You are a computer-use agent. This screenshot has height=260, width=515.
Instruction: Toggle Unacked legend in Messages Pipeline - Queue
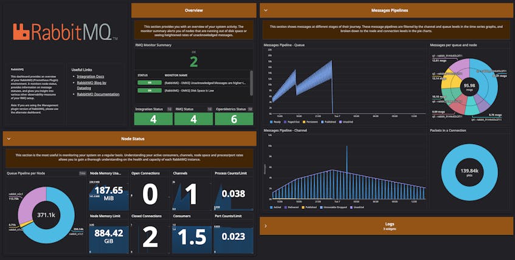click(346, 121)
